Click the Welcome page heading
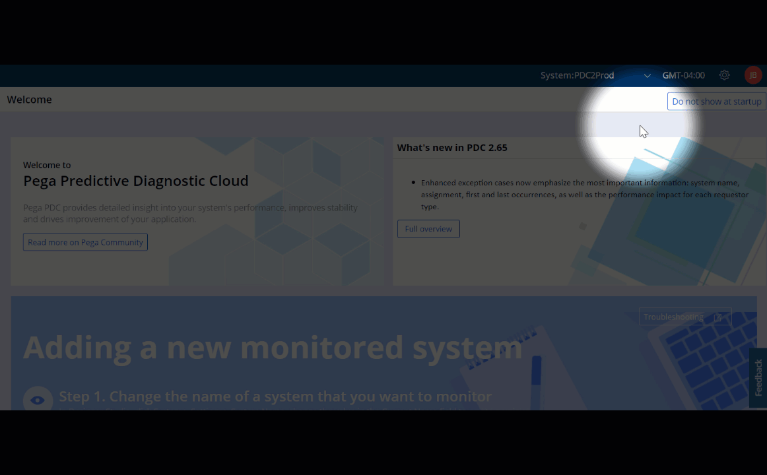Screen dimensions: 767x475 pos(29,100)
